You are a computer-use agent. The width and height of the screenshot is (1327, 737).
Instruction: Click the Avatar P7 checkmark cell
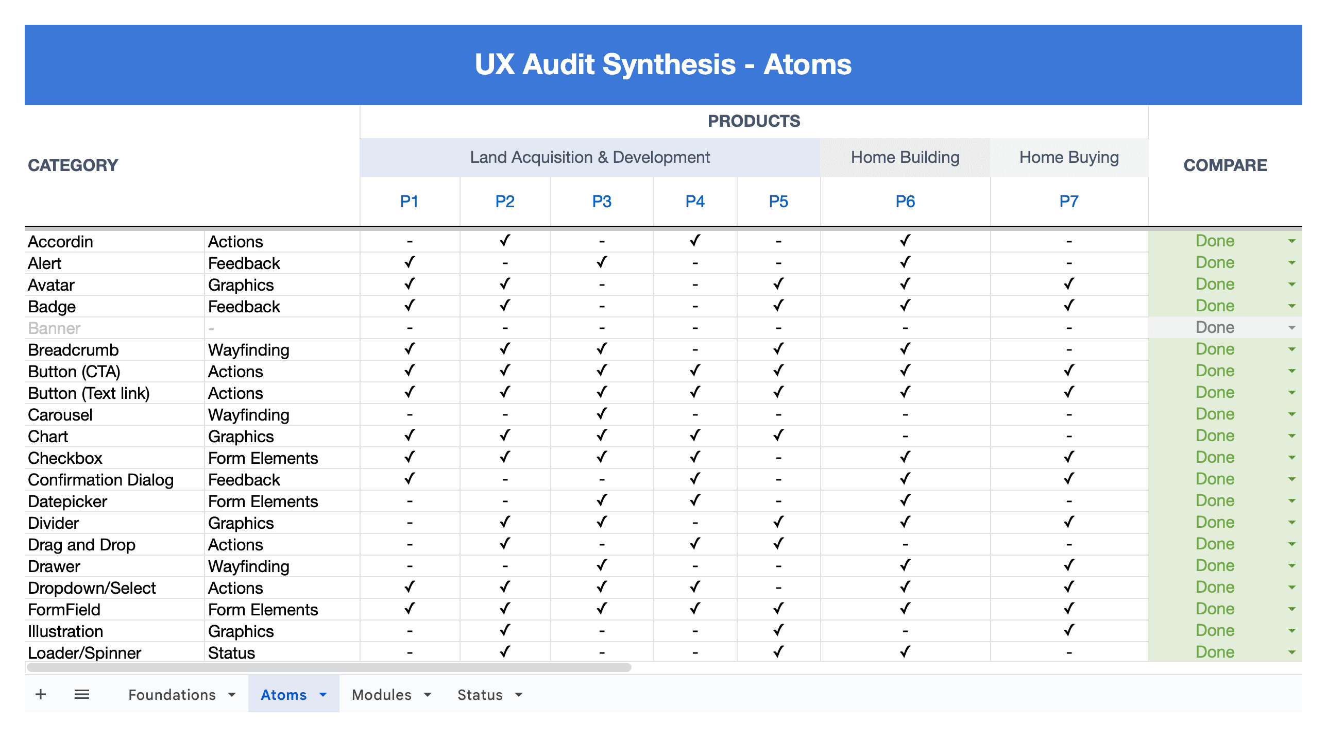point(1068,284)
